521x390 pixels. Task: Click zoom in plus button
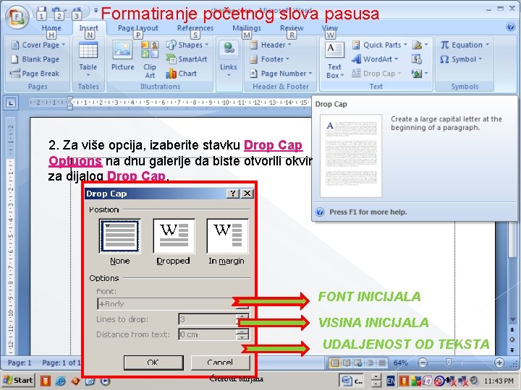pos(499,363)
